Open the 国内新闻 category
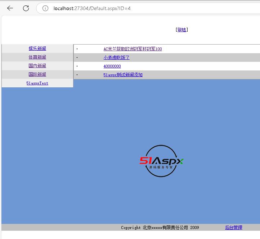This screenshot has width=260, height=239. pos(37,66)
